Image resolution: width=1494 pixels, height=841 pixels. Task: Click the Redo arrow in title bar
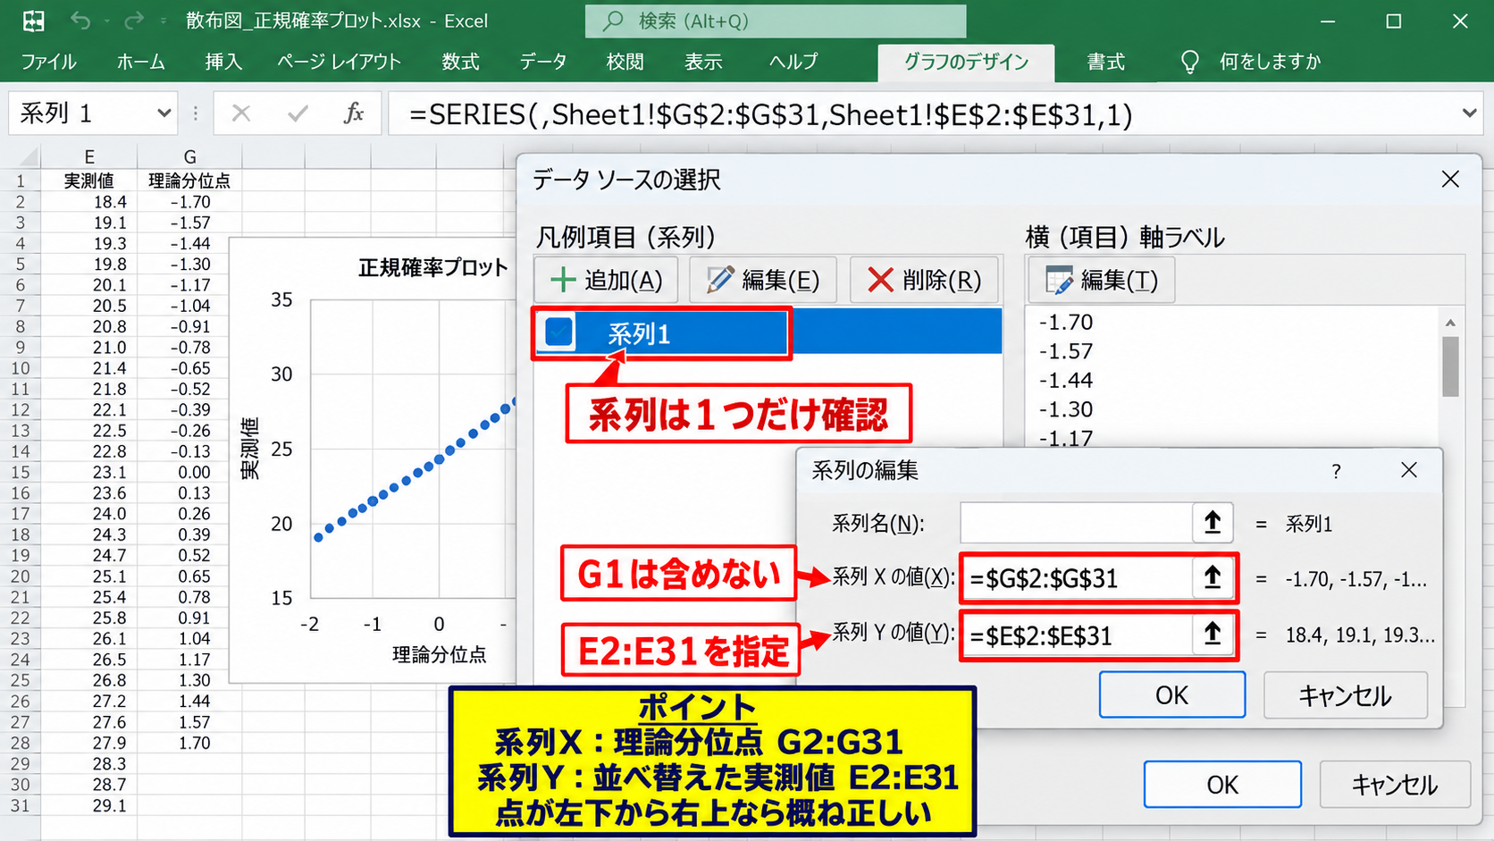point(134,21)
